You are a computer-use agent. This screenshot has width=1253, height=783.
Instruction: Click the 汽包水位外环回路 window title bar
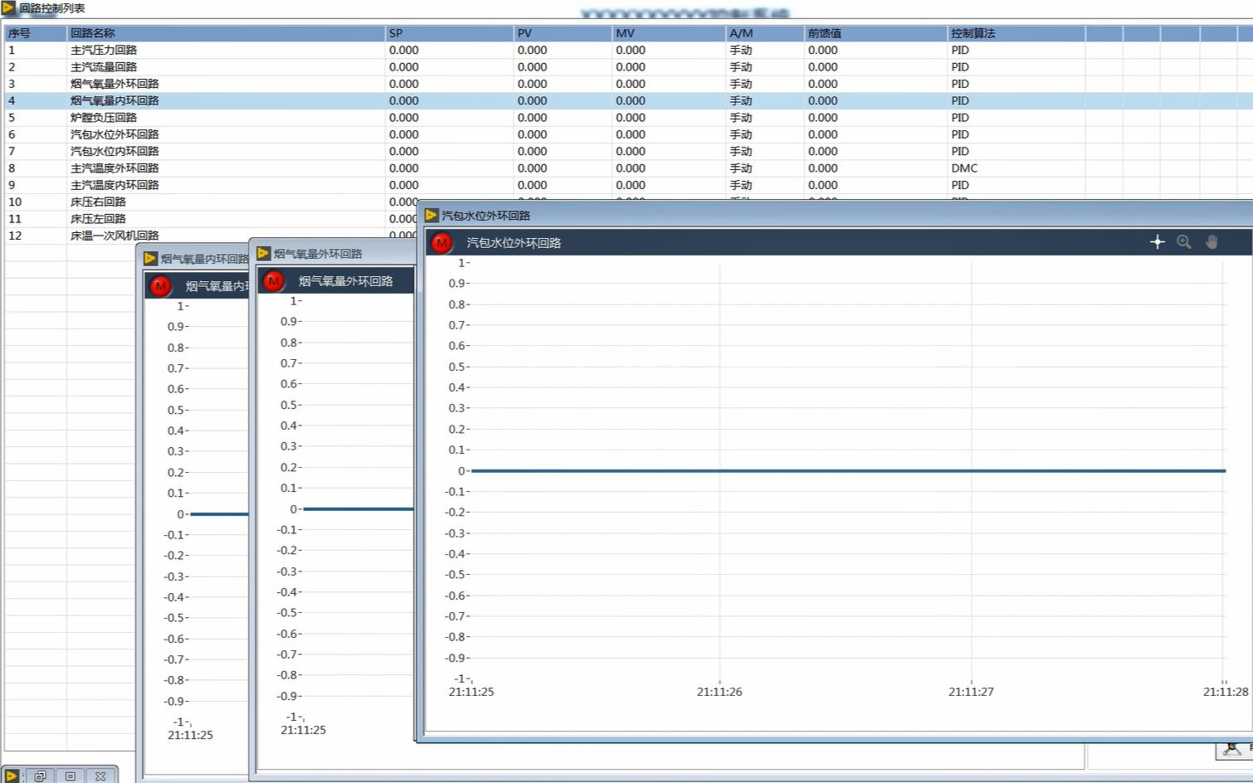pyautogui.click(x=836, y=215)
